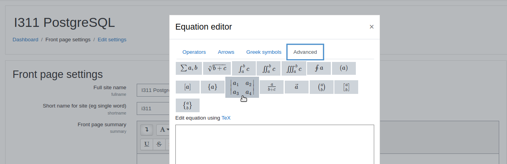Click the Full site name field
This screenshot has width=507, height=164.
click(153, 90)
